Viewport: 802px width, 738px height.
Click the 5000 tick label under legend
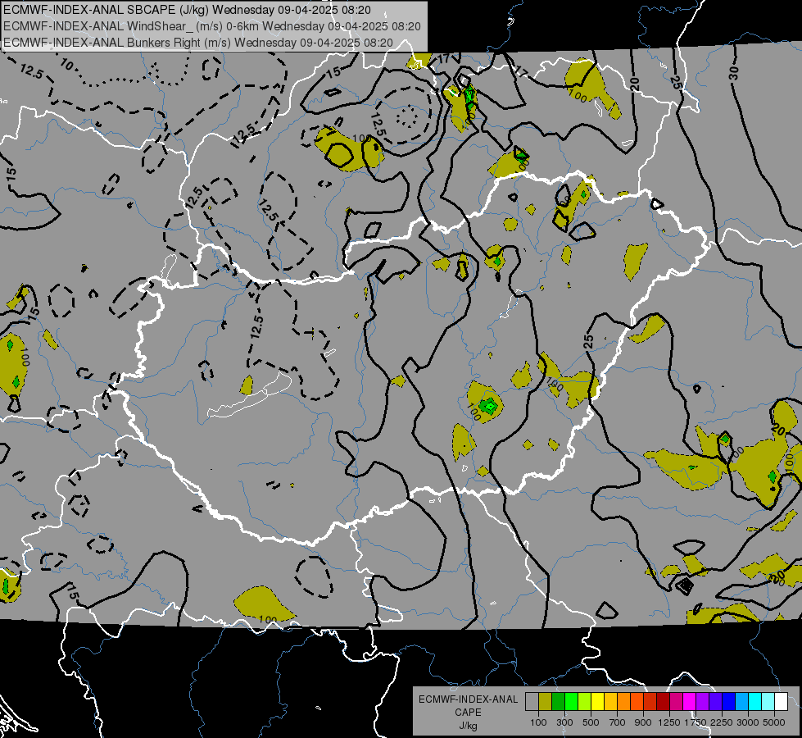coord(774,722)
